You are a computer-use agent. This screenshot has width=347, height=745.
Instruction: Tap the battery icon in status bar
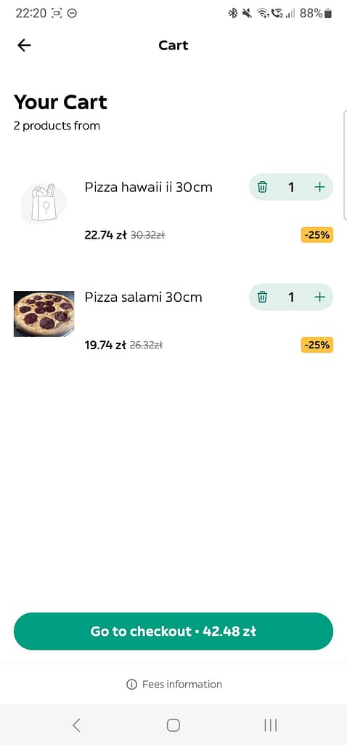329,13
